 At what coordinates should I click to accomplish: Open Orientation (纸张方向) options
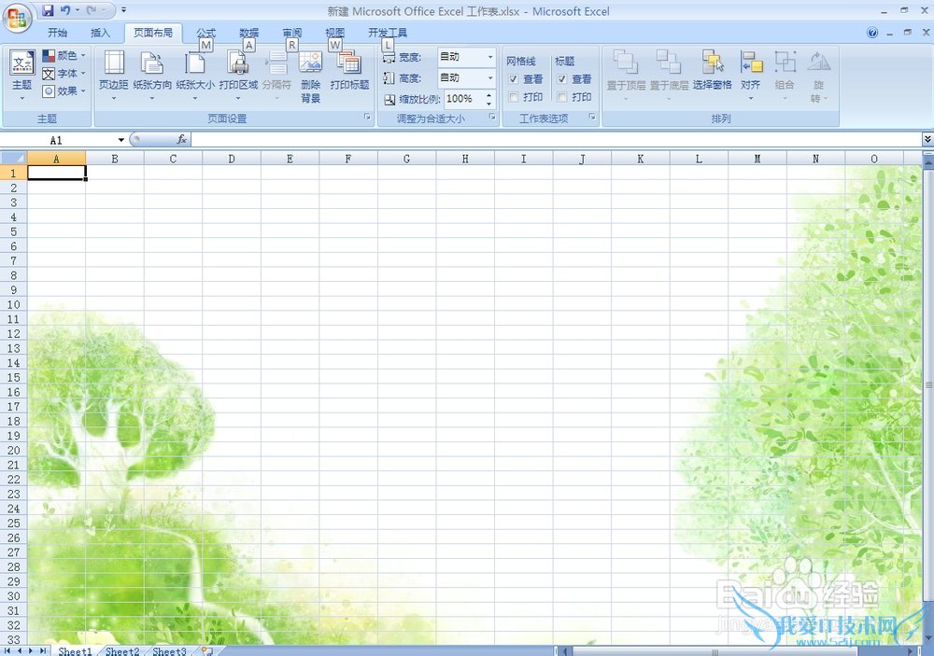[x=152, y=76]
